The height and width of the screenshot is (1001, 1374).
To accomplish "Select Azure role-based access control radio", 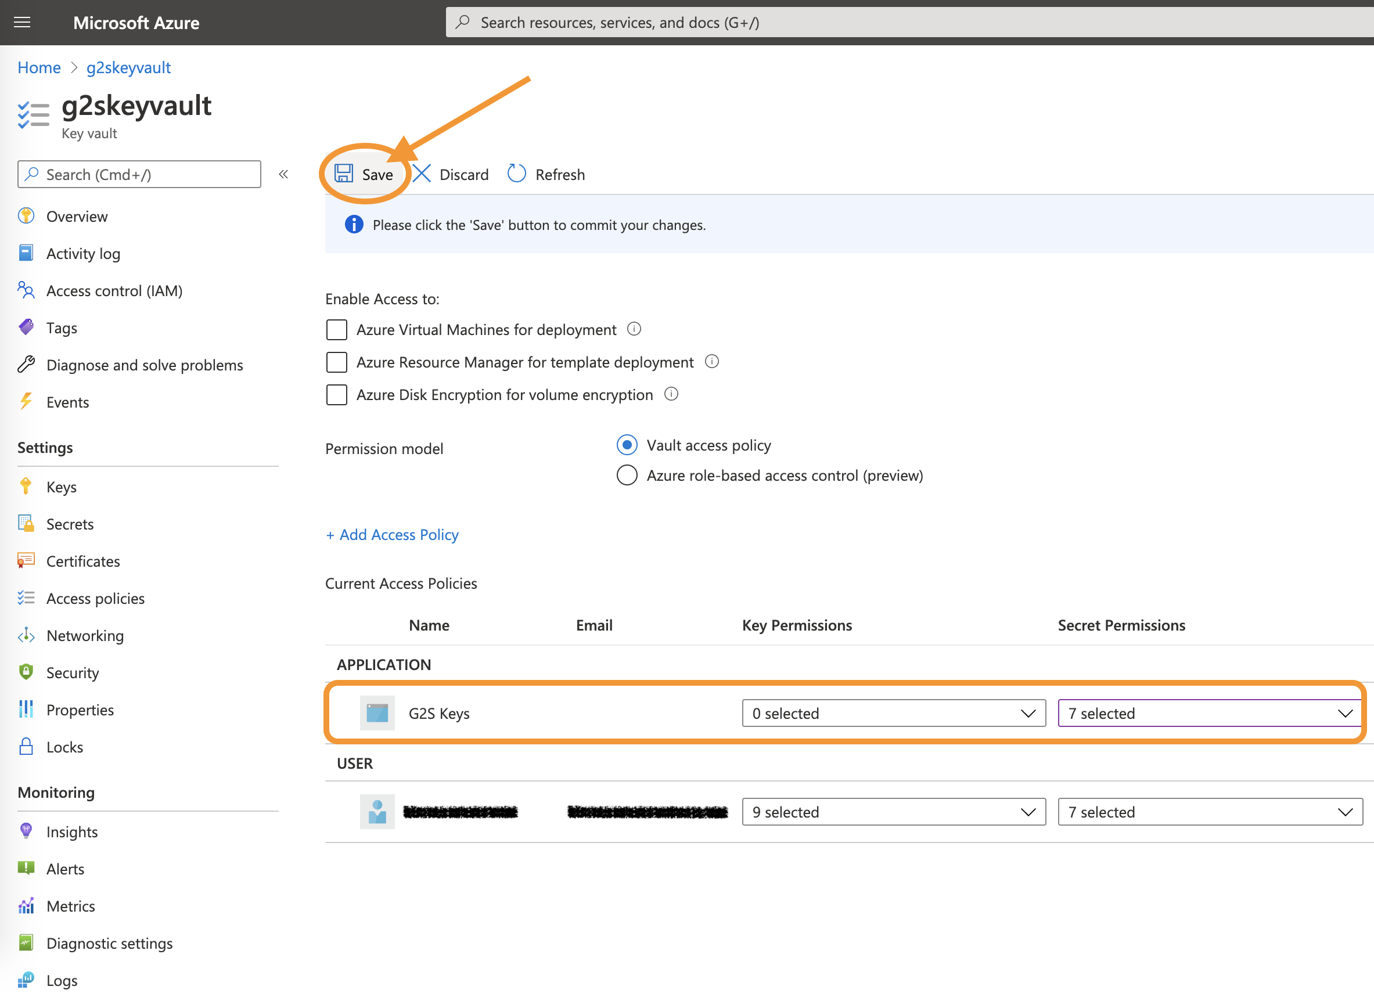I will point(627,475).
